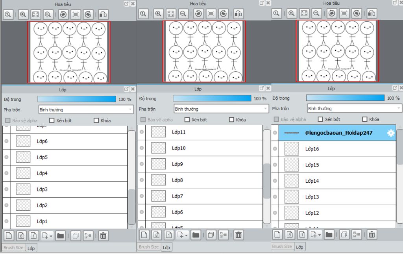Image resolution: width=403 pixels, height=254 pixels.
Task: Switch to Lớp tab in right panel
Action: point(299,247)
